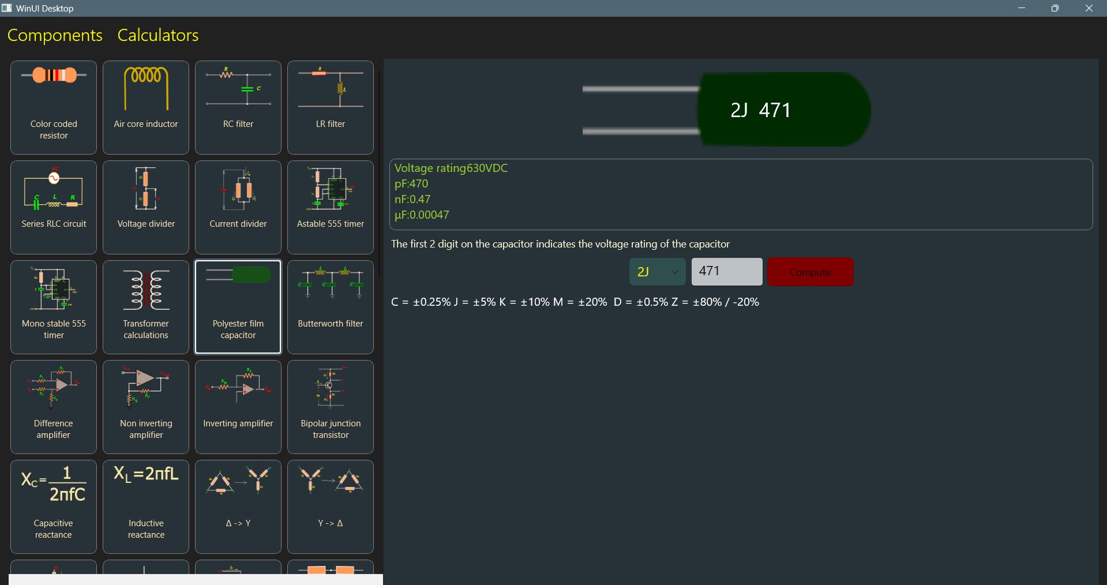Click the µF:0.00047 result line

[x=422, y=215]
